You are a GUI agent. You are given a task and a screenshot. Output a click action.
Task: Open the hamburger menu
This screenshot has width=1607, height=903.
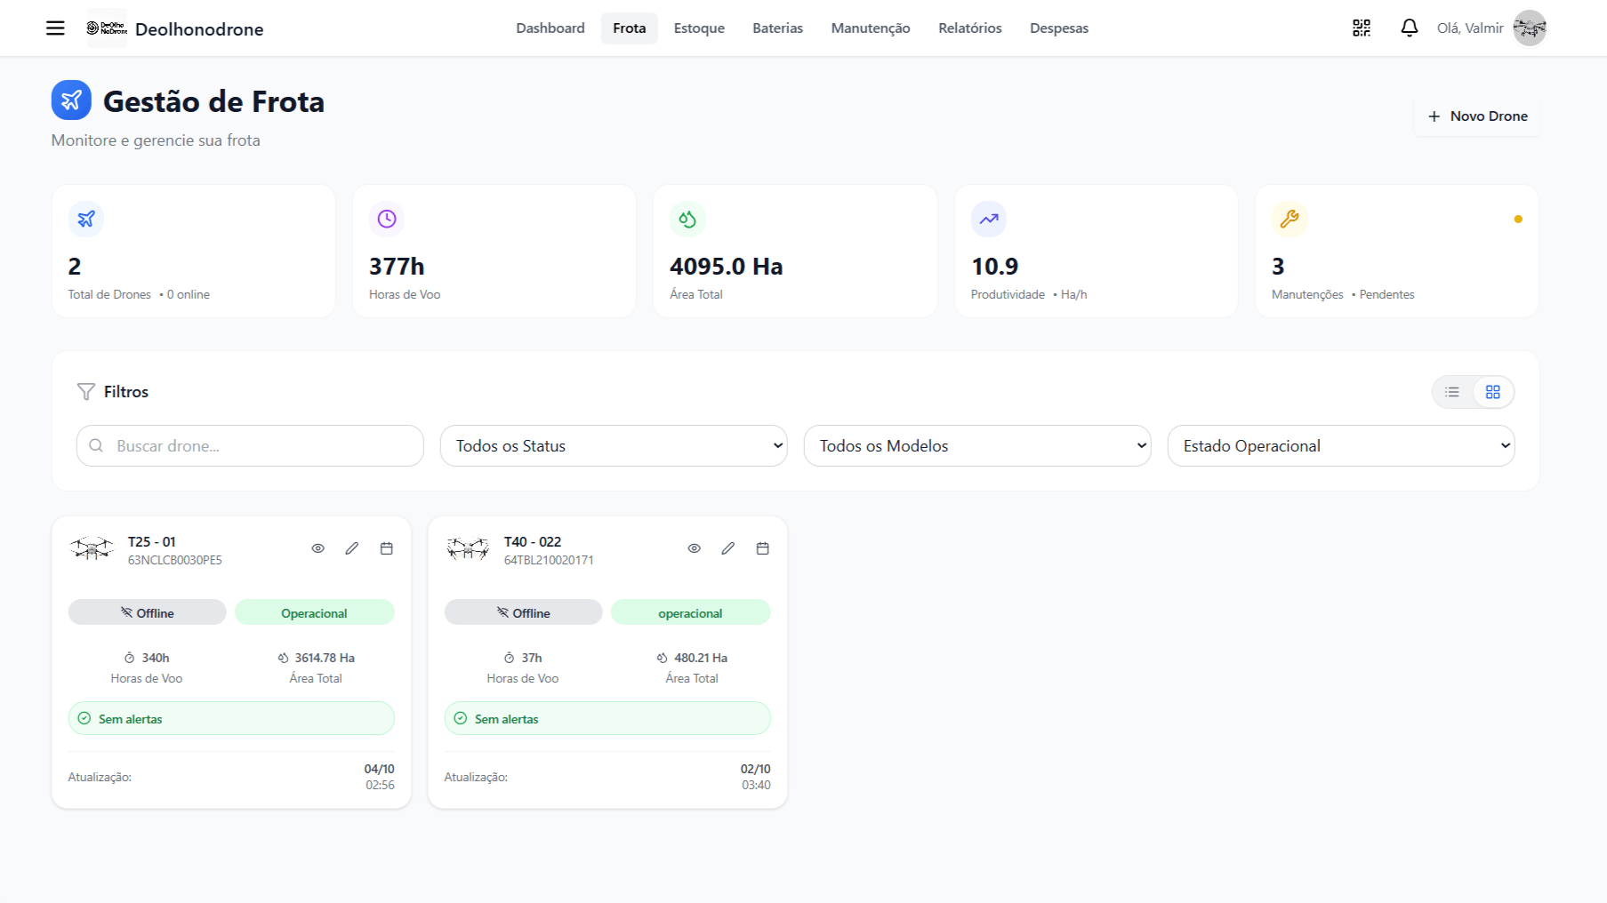pyautogui.click(x=55, y=28)
